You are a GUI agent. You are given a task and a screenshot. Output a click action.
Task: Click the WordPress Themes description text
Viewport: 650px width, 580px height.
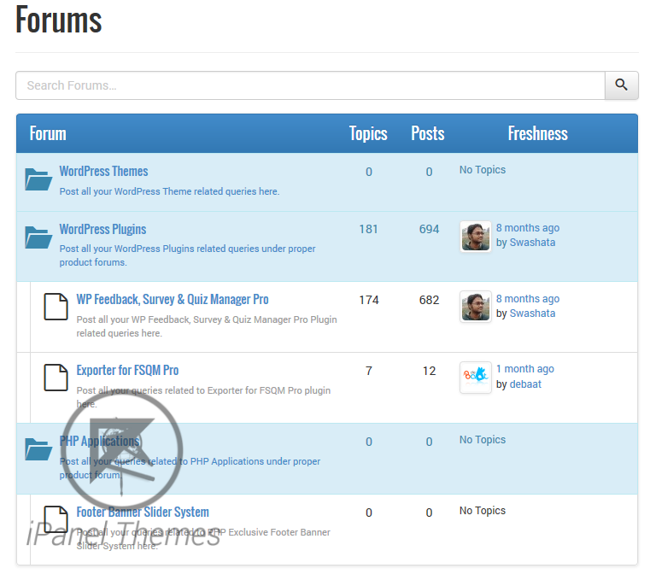169,191
